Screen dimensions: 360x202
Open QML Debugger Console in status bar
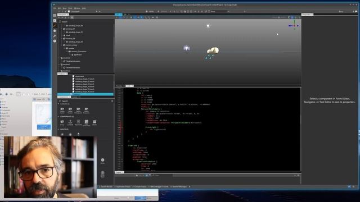click(x=159, y=187)
